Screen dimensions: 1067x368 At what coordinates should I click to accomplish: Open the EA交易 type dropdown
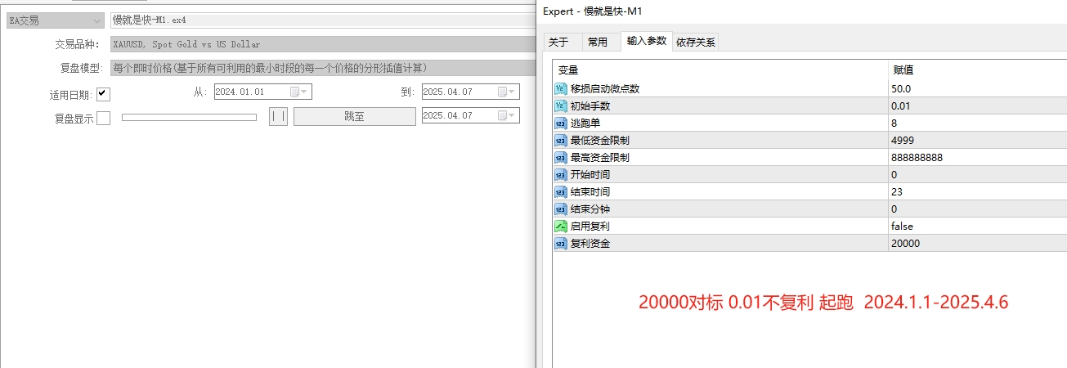pos(55,20)
